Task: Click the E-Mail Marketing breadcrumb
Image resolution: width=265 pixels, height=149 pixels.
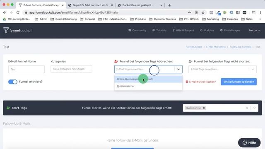Action: tap(216, 47)
